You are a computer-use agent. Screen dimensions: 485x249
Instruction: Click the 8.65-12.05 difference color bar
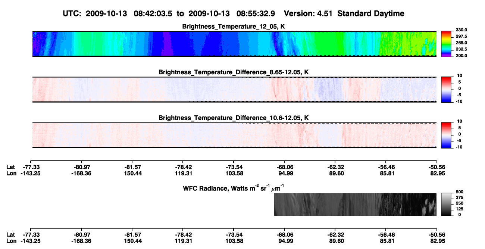tap(446, 89)
